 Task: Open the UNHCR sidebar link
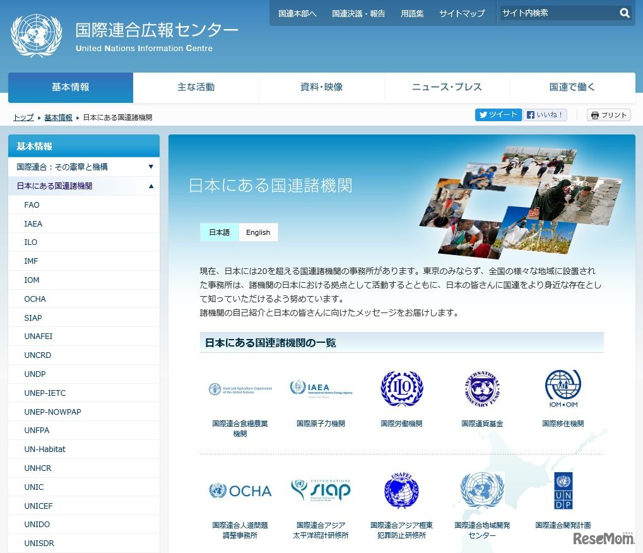click(x=37, y=468)
